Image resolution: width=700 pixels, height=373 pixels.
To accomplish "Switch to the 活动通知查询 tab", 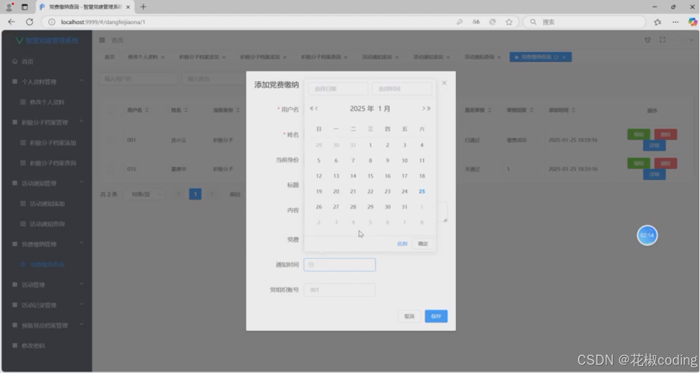I will click(479, 57).
